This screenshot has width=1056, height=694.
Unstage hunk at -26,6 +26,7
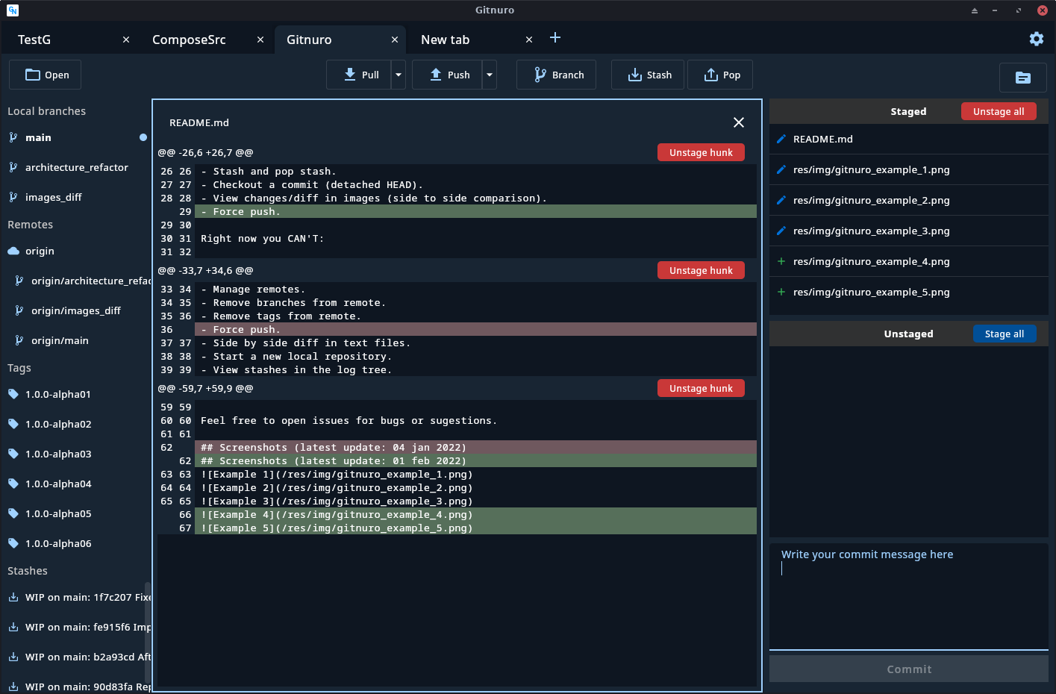click(701, 152)
